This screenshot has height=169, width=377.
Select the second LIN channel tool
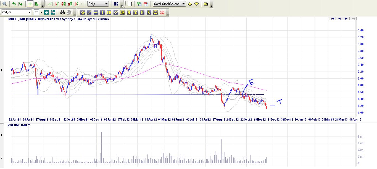(122, 12)
